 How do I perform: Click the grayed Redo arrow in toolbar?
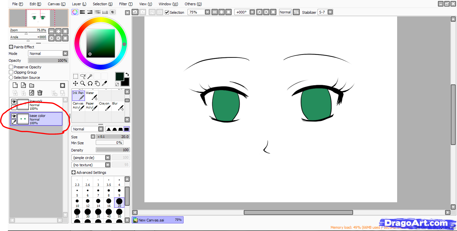[142, 12]
